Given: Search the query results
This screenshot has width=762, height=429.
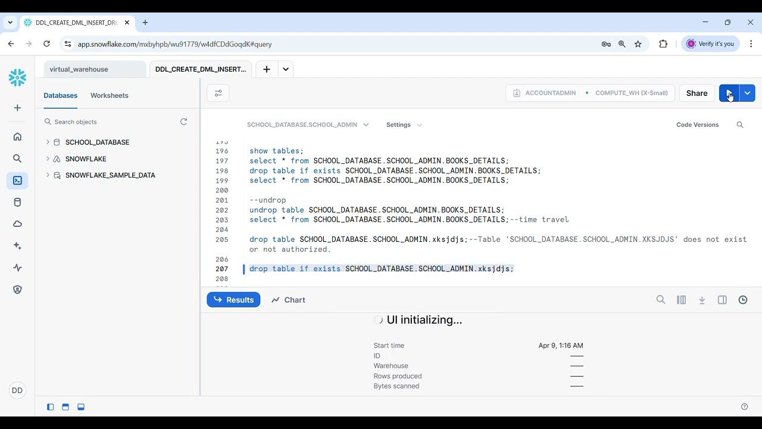Looking at the screenshot, I should [x=661, y=300].
